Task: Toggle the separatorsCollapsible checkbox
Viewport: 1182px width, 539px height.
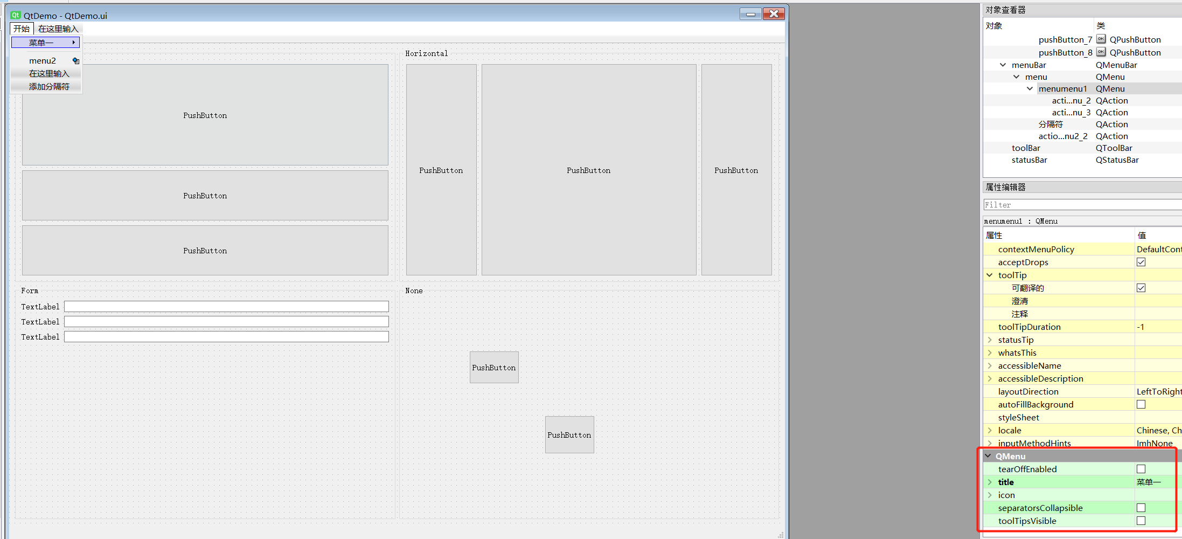Action: (1141, 508)
